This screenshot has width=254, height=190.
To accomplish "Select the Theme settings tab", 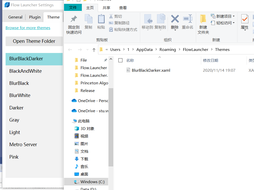I will click(x=53, y=17).
